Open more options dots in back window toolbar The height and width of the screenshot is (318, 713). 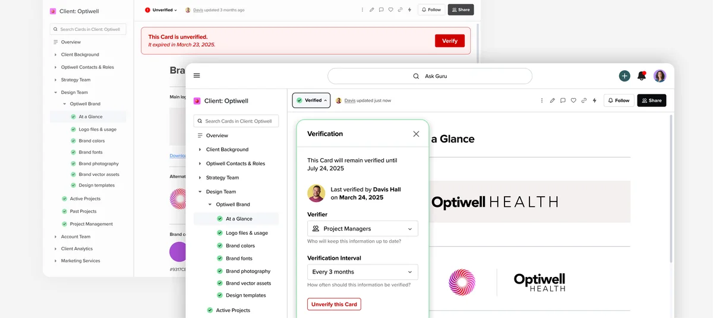click(363, 10)
